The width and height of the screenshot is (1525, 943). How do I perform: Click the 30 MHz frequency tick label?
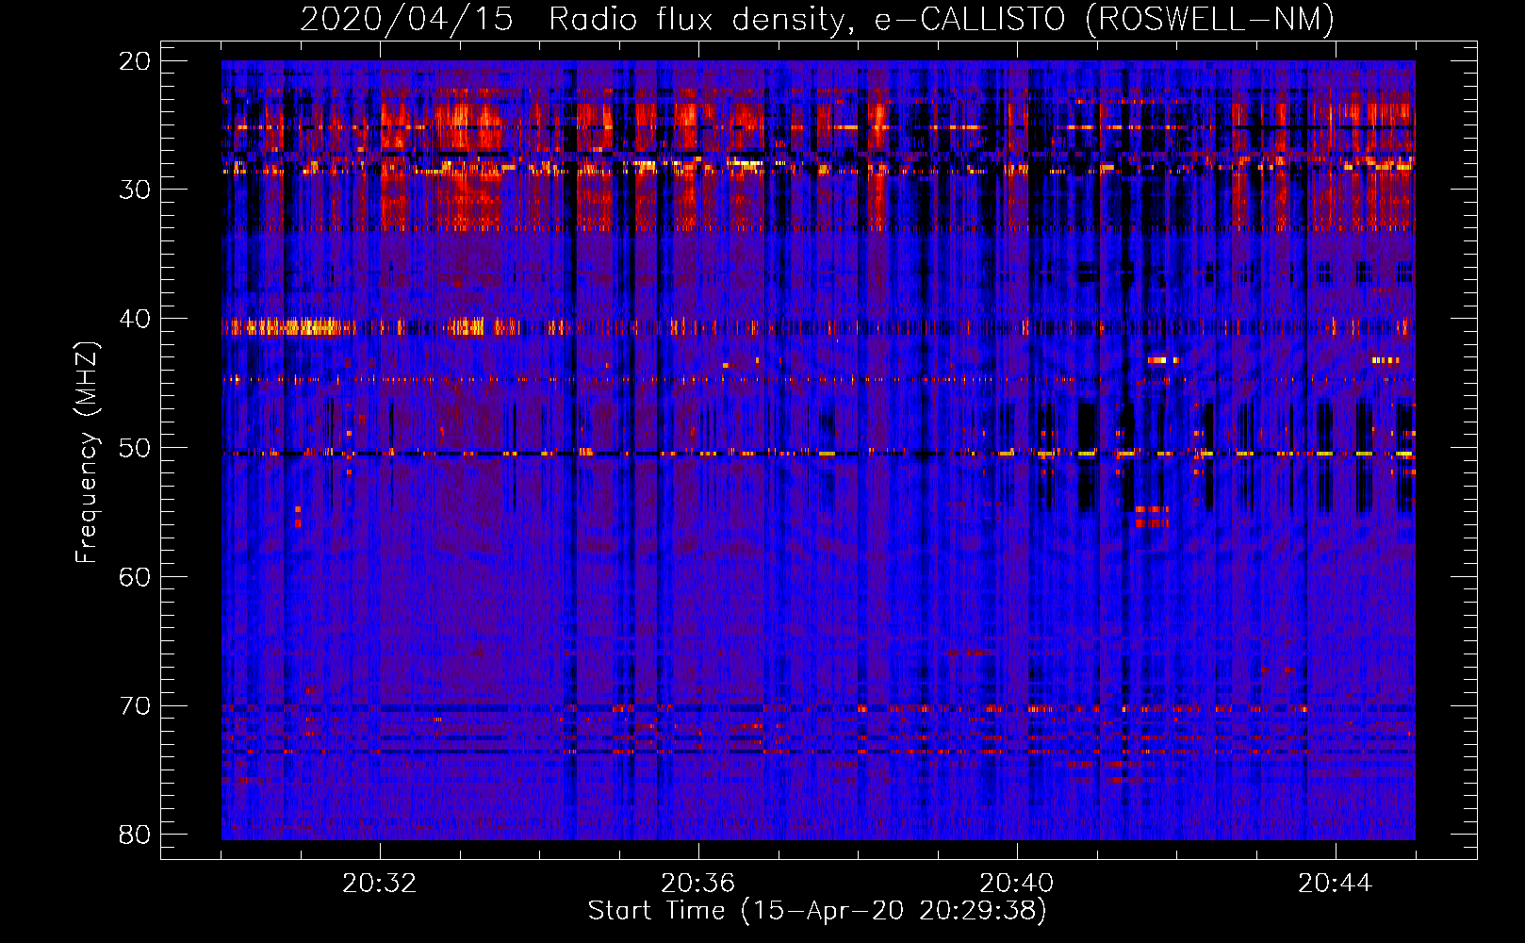(136, 190)
